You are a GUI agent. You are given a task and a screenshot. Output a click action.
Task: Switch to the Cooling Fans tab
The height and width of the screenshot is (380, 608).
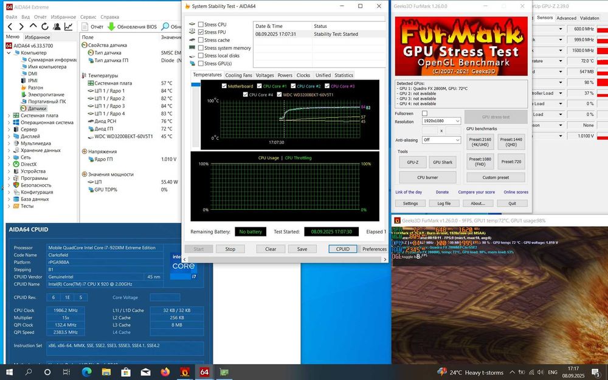pos(238,75)
